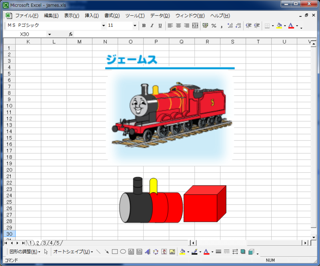The image size is (320, 266).
Task: Apply percent style format
Action: [214, 26]
